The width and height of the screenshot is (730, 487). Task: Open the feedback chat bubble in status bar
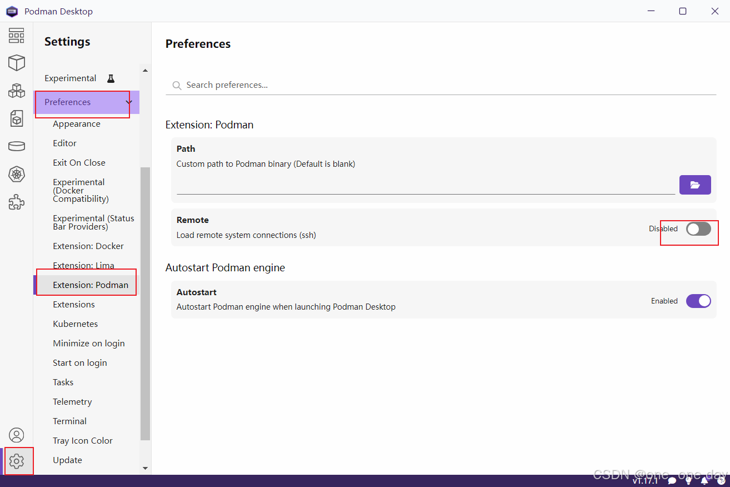pyautogui.click(x=672, y=481)
